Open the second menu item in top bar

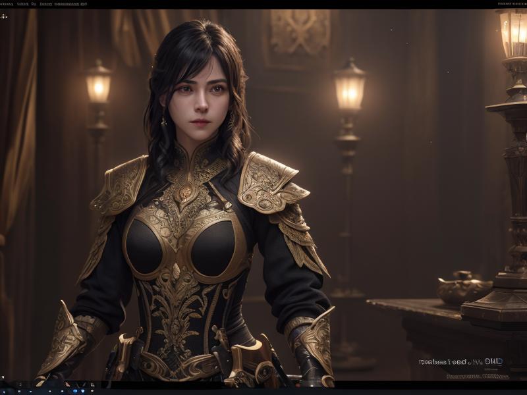[x=22, y=4]
